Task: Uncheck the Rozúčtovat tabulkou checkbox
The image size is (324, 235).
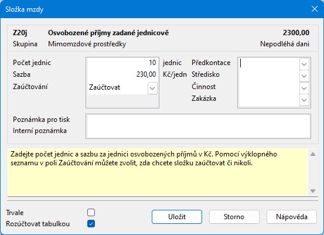Action: click(91, 224)
